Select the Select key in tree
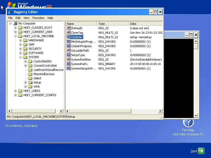 click(37, 78)
